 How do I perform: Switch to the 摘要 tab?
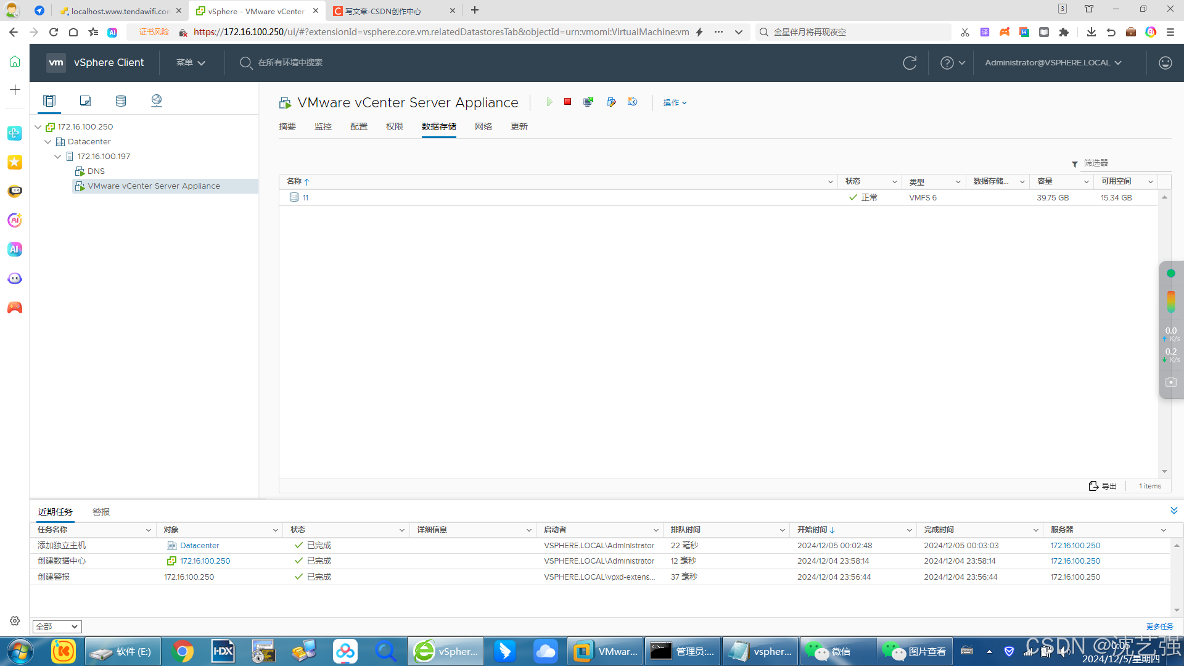(x=287, y=126)
